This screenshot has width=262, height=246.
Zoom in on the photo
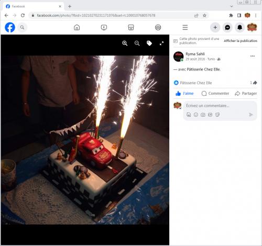(125, 43)
